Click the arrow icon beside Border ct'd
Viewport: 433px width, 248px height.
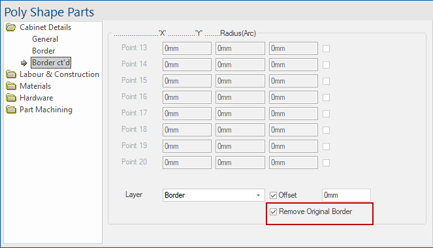tap(24, 63)
